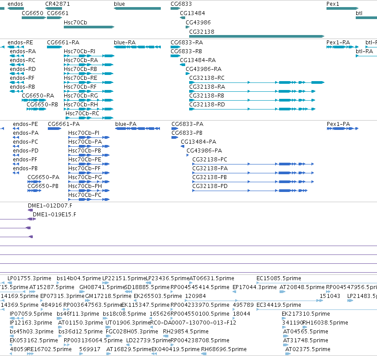The width and height of the screenshot is (377, 356).
Task: Click EST 'EC34419.5prime'
Action: pyautogui.click(x=279, y=305)
